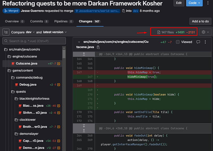Click modified badge beside SirAm...sD.java
This screenshot has width=213, height=151.
tap(59, 113)
